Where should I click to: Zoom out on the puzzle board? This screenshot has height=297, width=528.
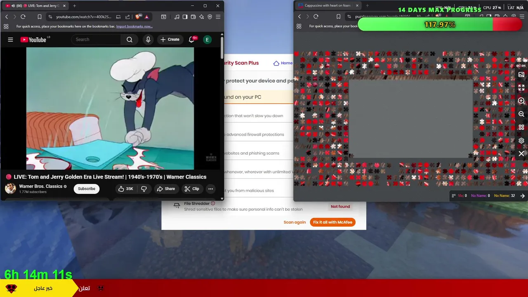click(x=521, y=114)
